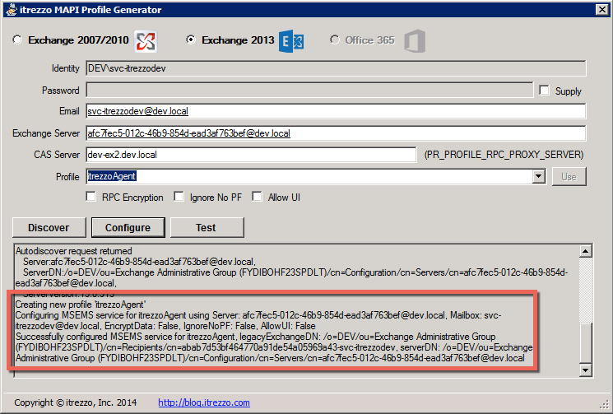
Task: Click the Exchange 2007/2010 logo icon
Action: pos(146,41)
